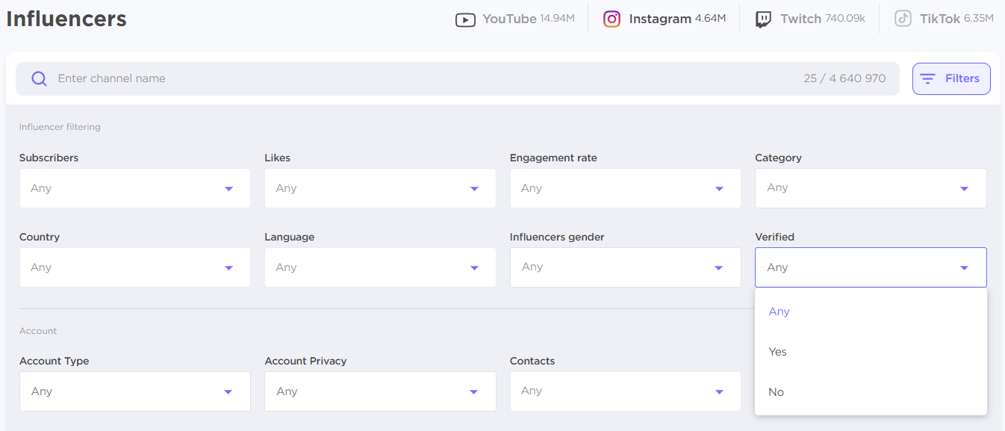Click the Account section label
This screenshot has height=431, width=1005.
38,331
